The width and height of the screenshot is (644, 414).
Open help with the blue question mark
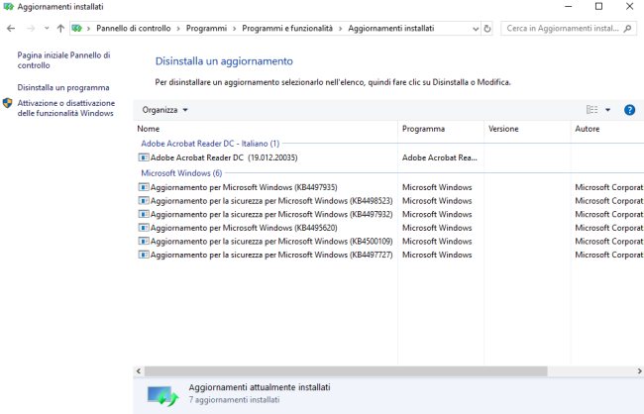629,110
